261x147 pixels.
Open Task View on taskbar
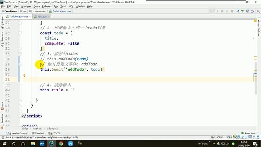click(x=23, y=143)
